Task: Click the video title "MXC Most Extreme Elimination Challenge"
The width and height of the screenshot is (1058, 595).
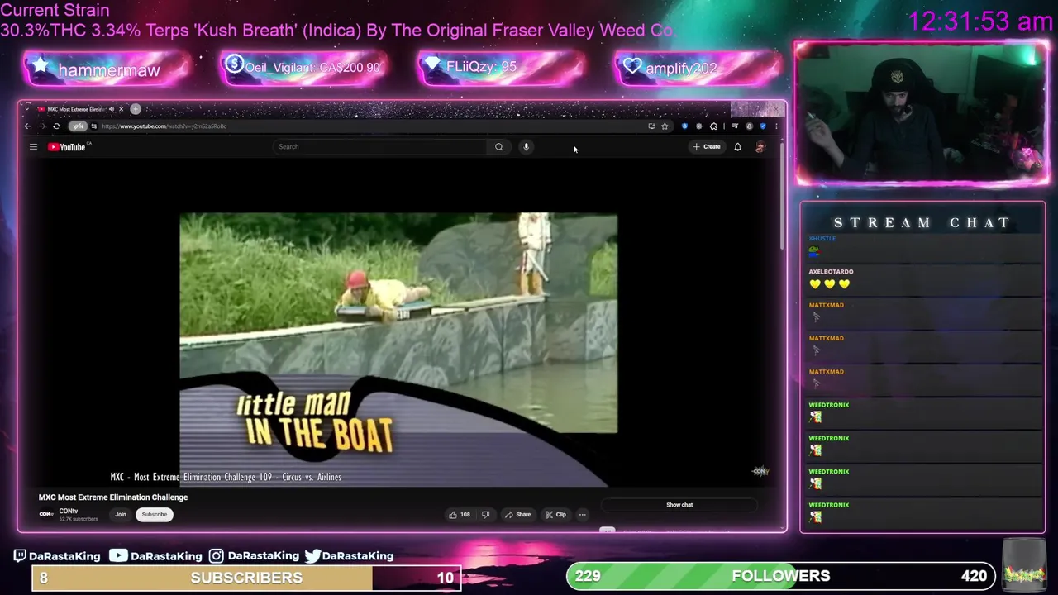Action: [113, 497]
